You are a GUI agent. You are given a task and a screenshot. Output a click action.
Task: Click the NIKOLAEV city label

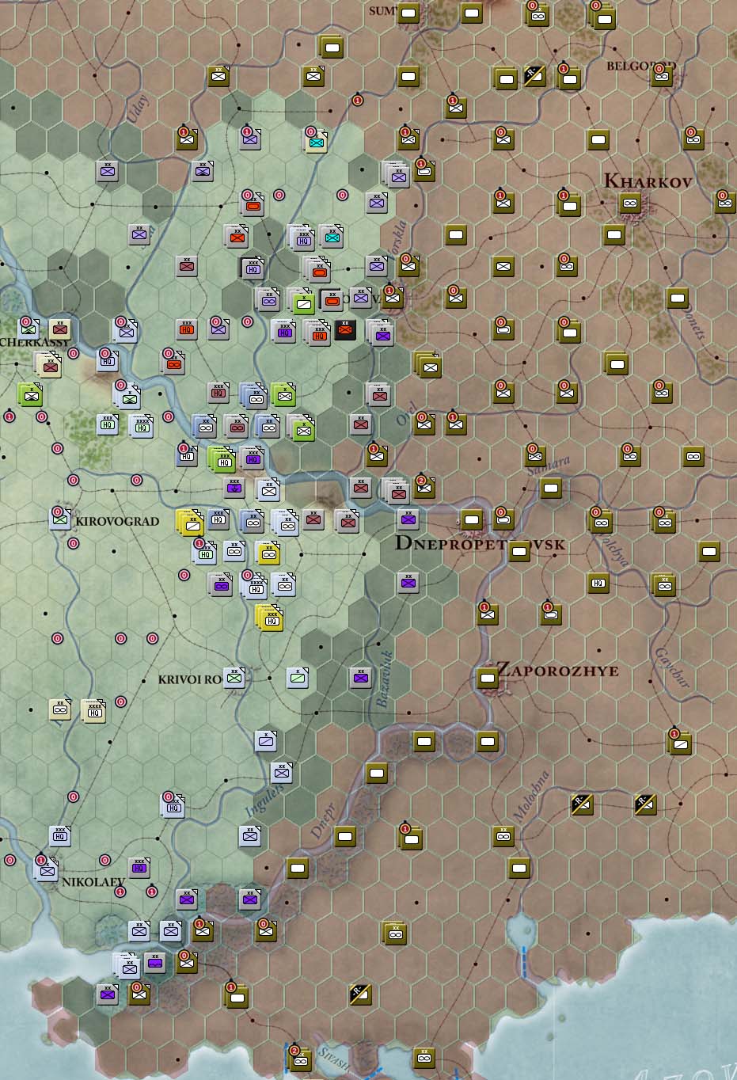pyautogui.click(x=93, y=881)
